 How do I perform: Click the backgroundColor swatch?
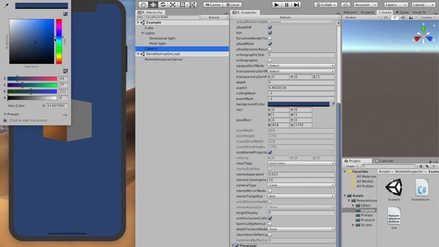(298, 104)
